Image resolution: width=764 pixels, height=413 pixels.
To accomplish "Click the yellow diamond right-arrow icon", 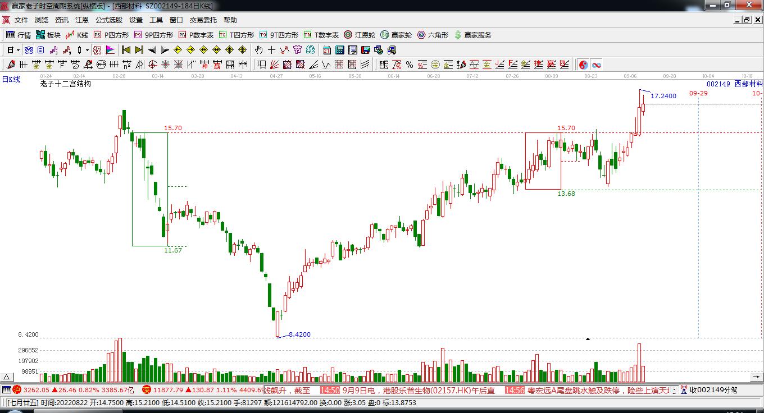I will (x=190, y=50).
